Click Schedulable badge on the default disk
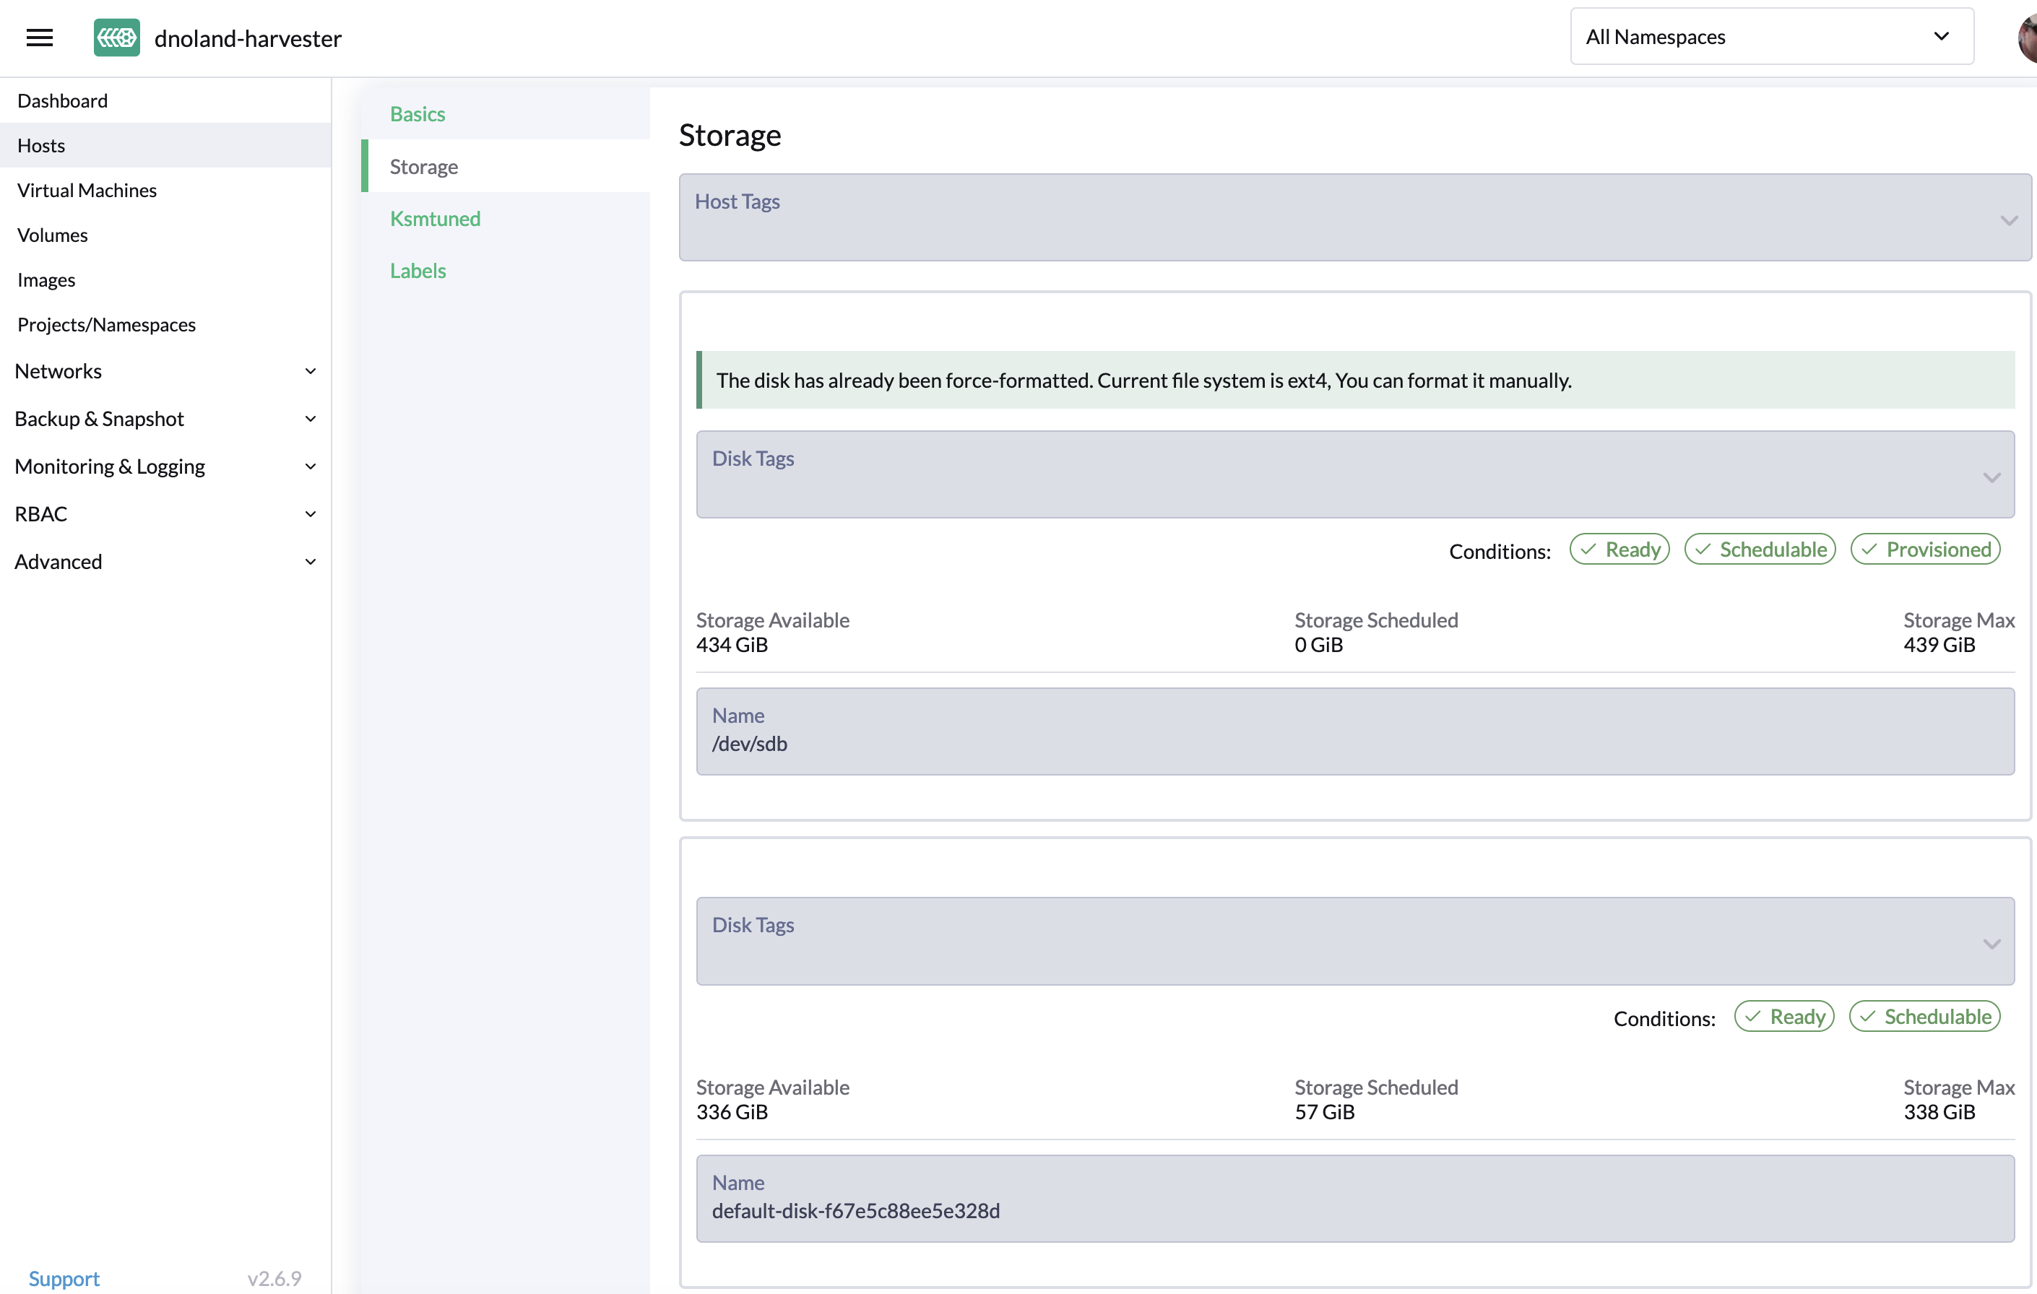The width and height of the screenshot is (2037, 1294). 1924,1017
